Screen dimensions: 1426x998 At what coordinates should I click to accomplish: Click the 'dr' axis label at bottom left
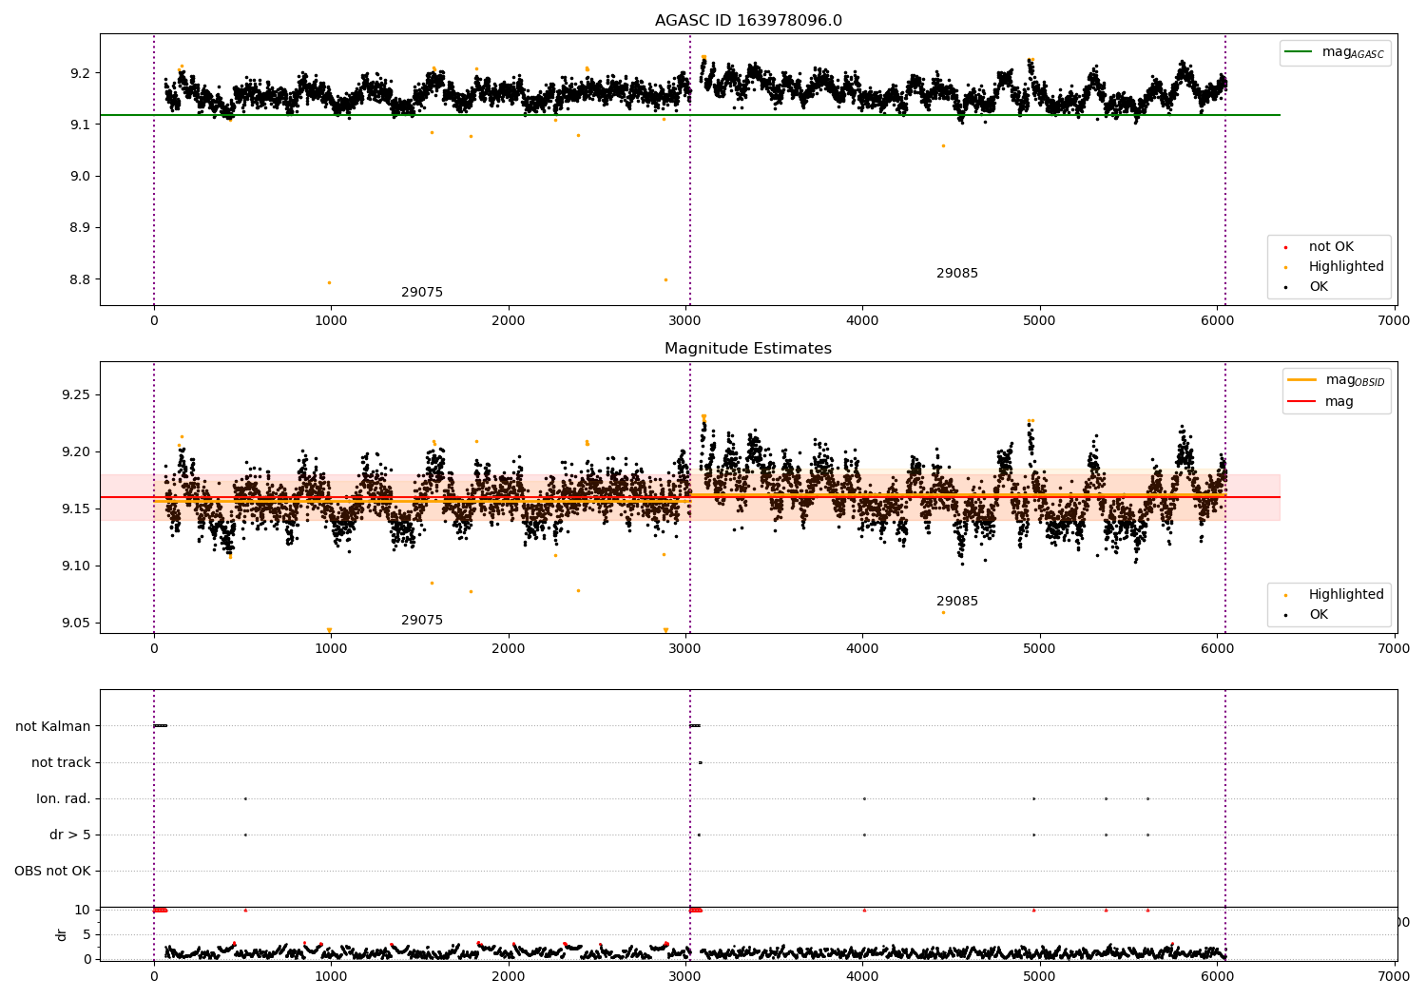tap(62, 934)
